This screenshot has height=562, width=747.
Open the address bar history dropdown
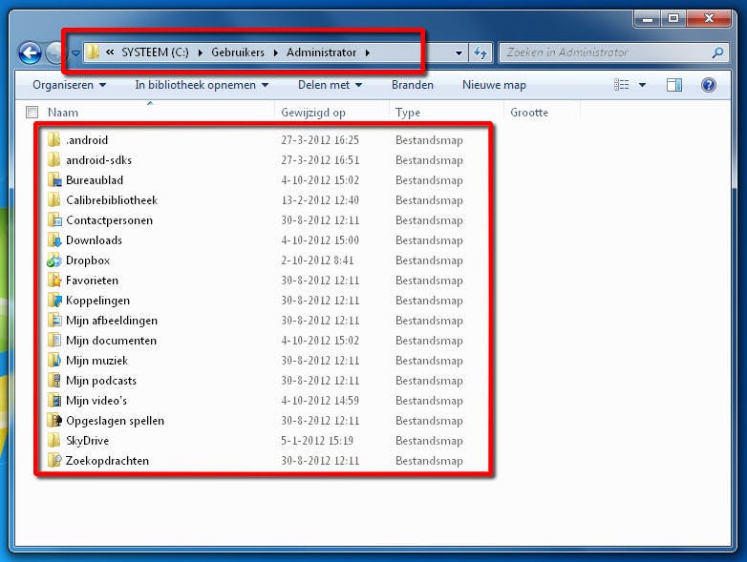coord(459,53)
